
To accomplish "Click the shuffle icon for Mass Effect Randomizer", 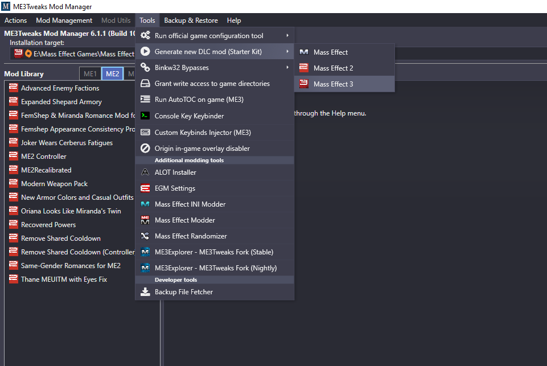I will [145, 236].
